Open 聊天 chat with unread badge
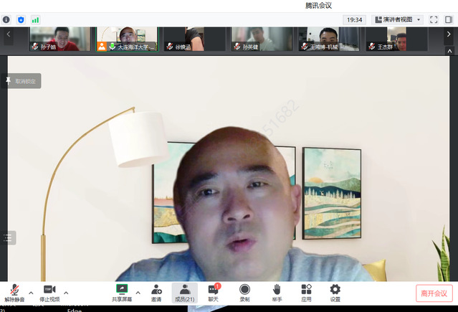The height and width of the screenshot is (312, 458). point(213,293)
